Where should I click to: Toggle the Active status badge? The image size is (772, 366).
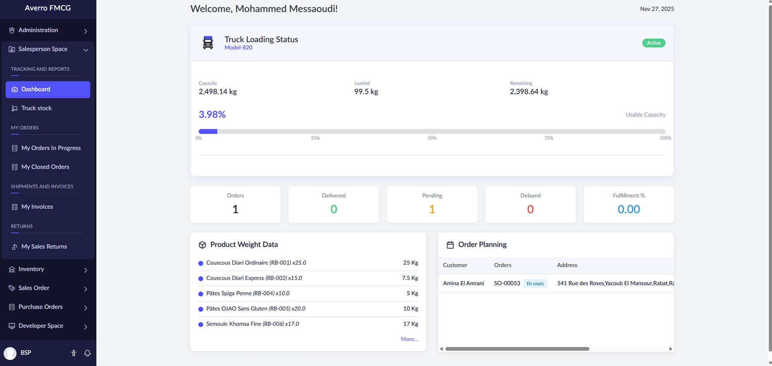click(653, 43)
